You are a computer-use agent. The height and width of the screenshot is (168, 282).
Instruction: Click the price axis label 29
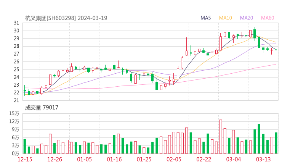click(x=16, y=39)
